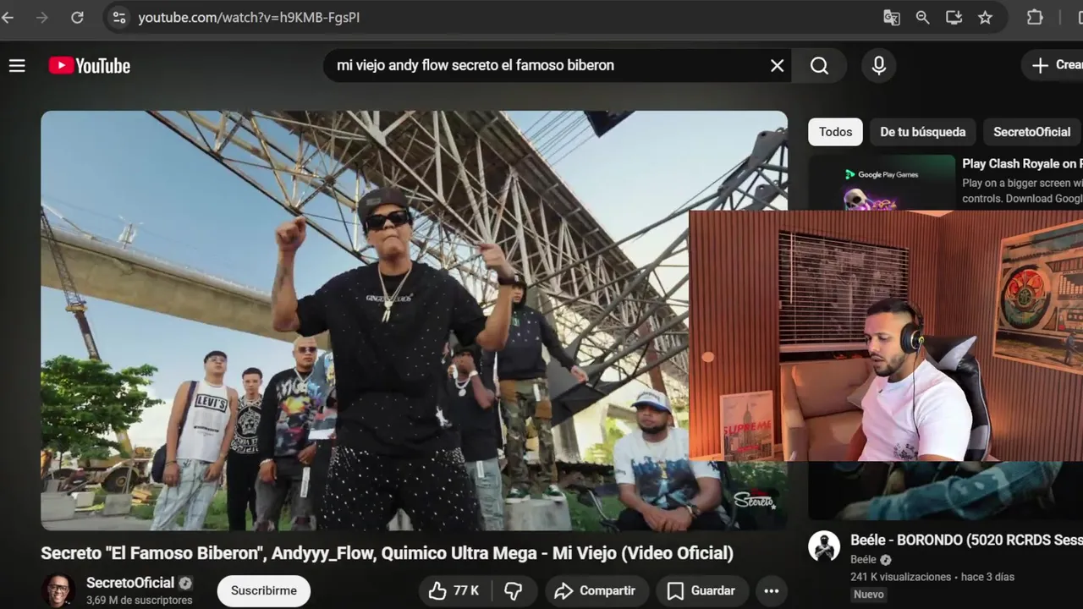Click the Nuevo badge on BORONDO video
Viewport: 1083px width, 609px height.
tap(869, 595)
